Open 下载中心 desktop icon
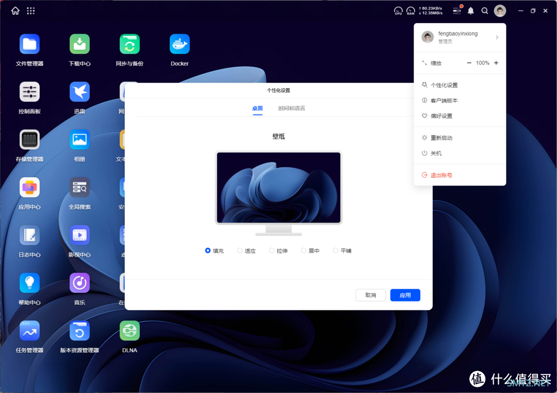The height and width of the screenshot is (393, 557). coord(79,44)
